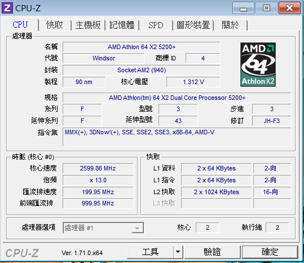The image size is (304, 263).
Task: Click the 90 nm process value
Action: [x=83, y=82]
